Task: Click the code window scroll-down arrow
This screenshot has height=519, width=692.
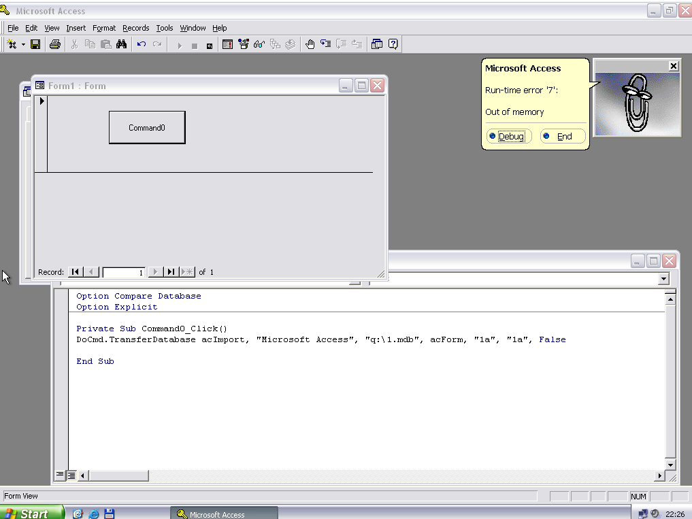Action: (x=670, y=465)
